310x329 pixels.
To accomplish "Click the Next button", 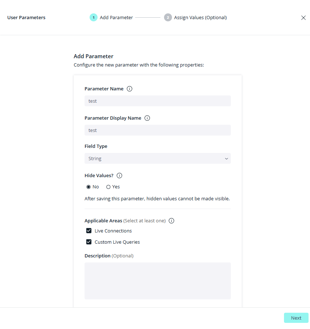I will tap(296, 318).
